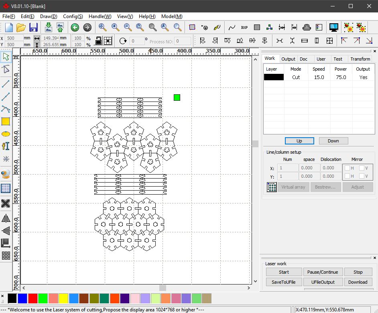The image size is (378, 313).
Task: Click the Import green down-arrow icon
Action: (49, 27)
